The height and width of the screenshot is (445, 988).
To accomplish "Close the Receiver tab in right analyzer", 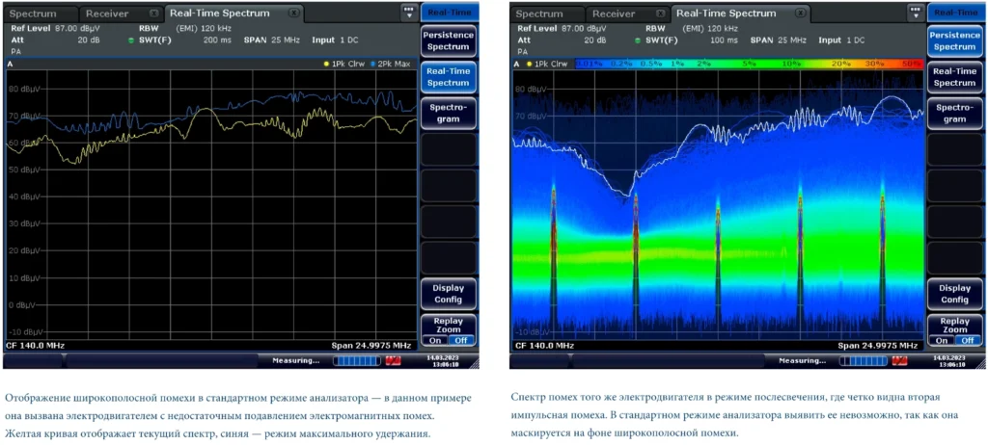I will (659, 13).
